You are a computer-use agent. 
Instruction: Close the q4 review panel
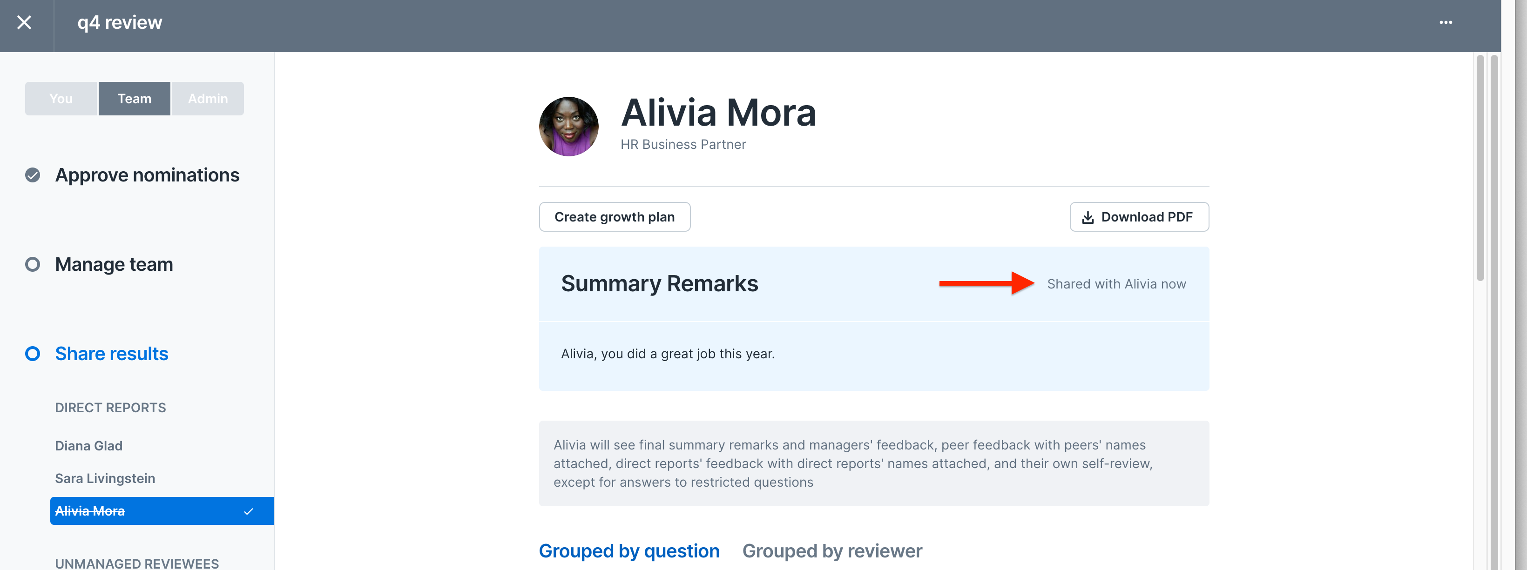24,22
